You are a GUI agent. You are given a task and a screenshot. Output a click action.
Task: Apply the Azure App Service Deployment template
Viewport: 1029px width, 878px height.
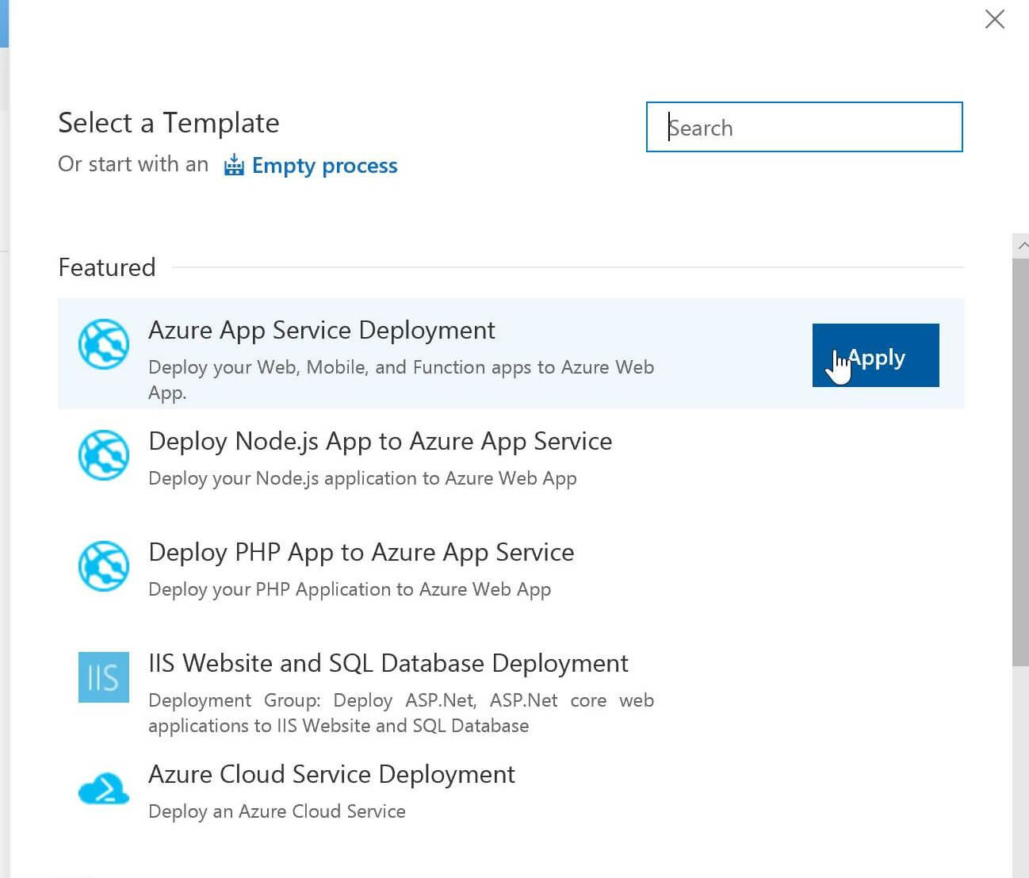tap(875, 355)
